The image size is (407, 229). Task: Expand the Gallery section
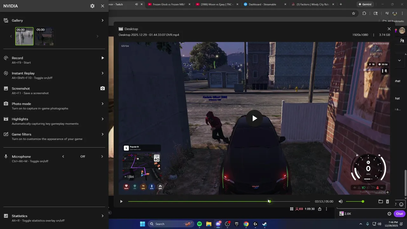[x=102, y=20]
